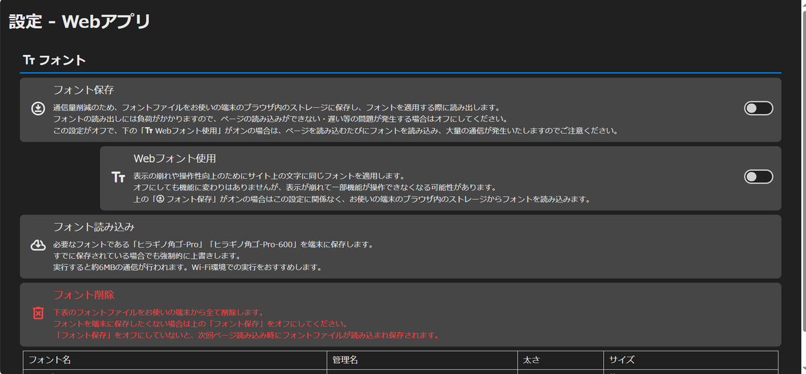The width and height of the screenshot is (806, 374).
Task: Click the cloud download icon for フォント読み込み
Action: [38, 245]
